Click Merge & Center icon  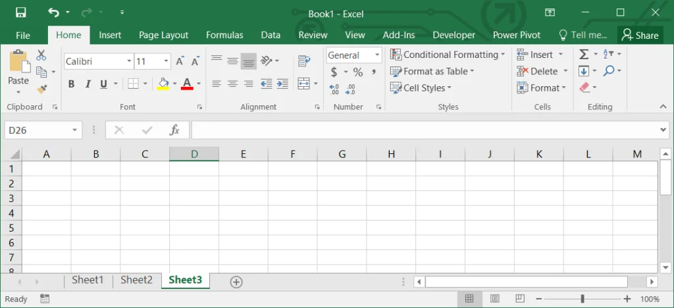point(304,84)
